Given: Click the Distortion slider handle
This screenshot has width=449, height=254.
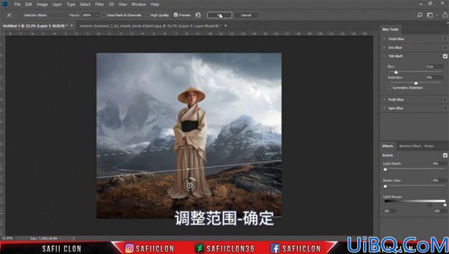Looking at the screenshot, I should 416,83.
